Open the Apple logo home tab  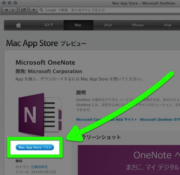19,25
